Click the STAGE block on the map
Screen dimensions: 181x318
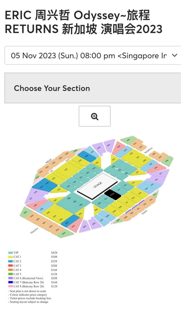click(98, 183)
